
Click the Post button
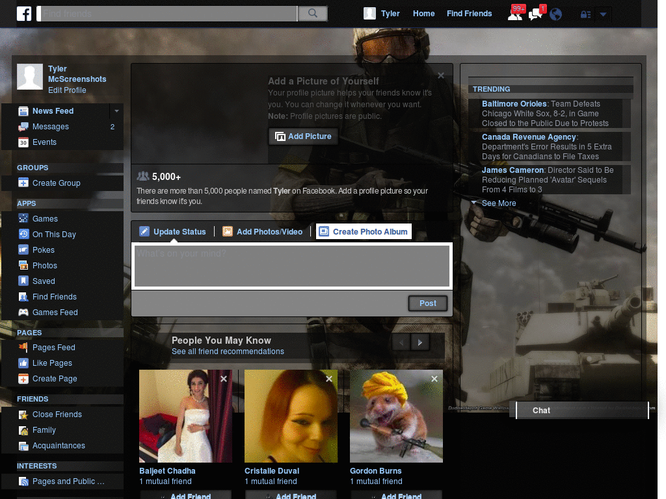(428, 303)
